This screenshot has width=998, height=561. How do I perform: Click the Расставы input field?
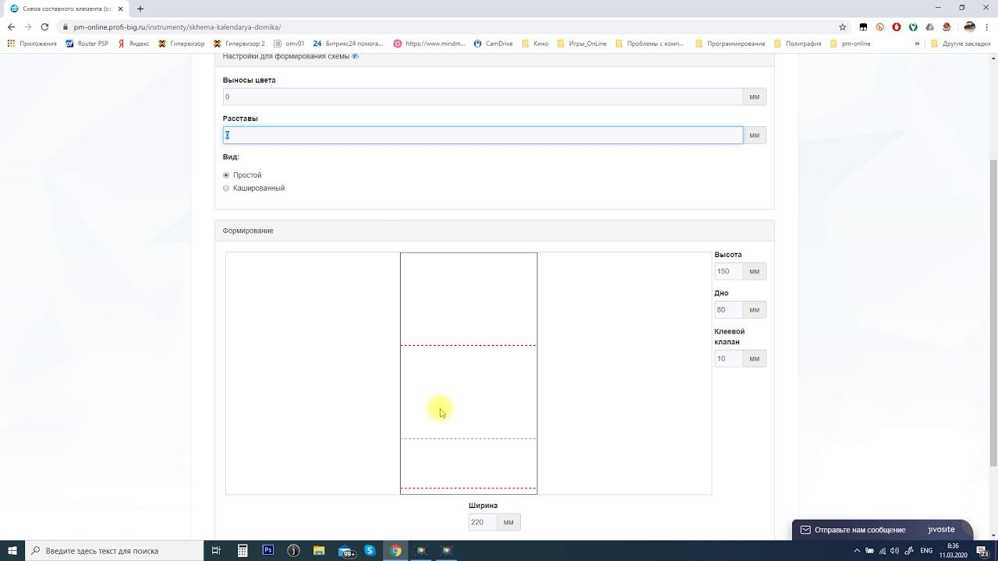click(x=483, y=135)
